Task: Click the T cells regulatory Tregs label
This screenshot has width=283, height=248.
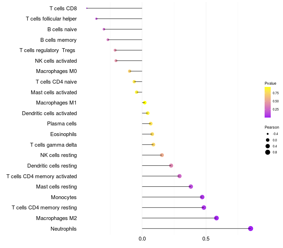Action: coord(47,50)
